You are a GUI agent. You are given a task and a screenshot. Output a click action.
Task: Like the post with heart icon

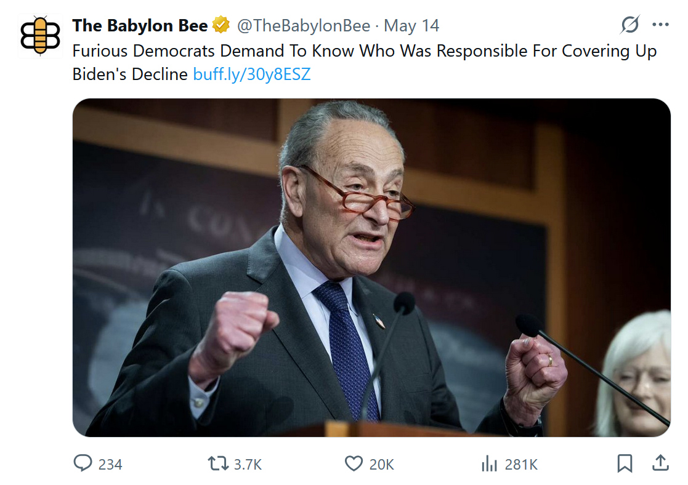pos(354,463)
